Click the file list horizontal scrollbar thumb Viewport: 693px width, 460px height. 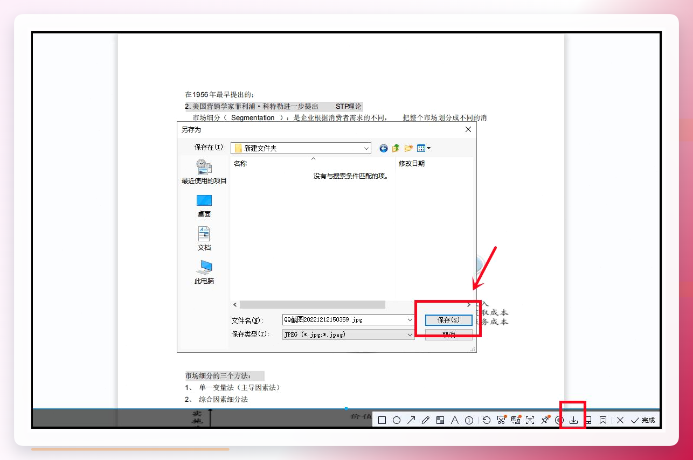313,305
